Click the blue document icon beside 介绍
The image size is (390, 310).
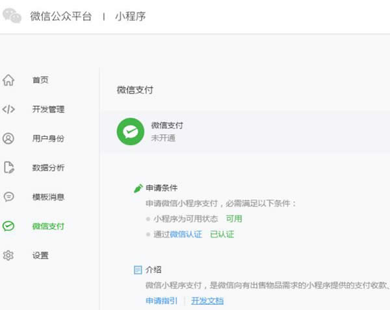(138, 269)
